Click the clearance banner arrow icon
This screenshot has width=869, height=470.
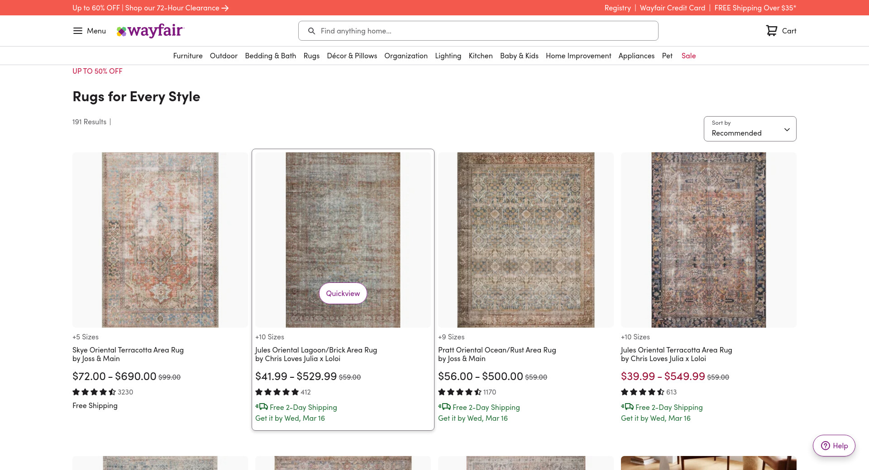[x=225, y=8]
